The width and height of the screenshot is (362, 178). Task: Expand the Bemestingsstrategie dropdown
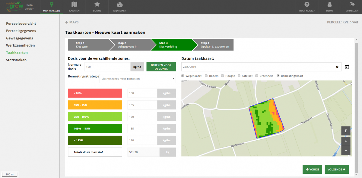pos(138,79)
